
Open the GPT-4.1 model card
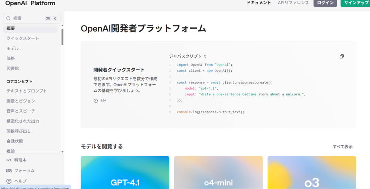(x=125, y=172)
